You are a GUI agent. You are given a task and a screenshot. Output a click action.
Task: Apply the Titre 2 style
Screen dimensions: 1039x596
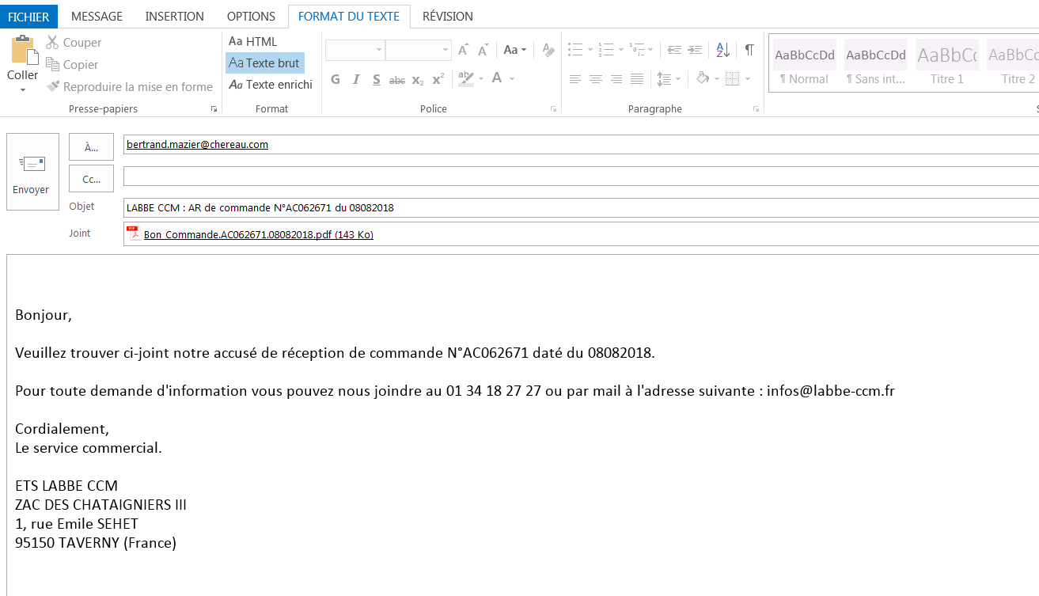point(1014,63)
